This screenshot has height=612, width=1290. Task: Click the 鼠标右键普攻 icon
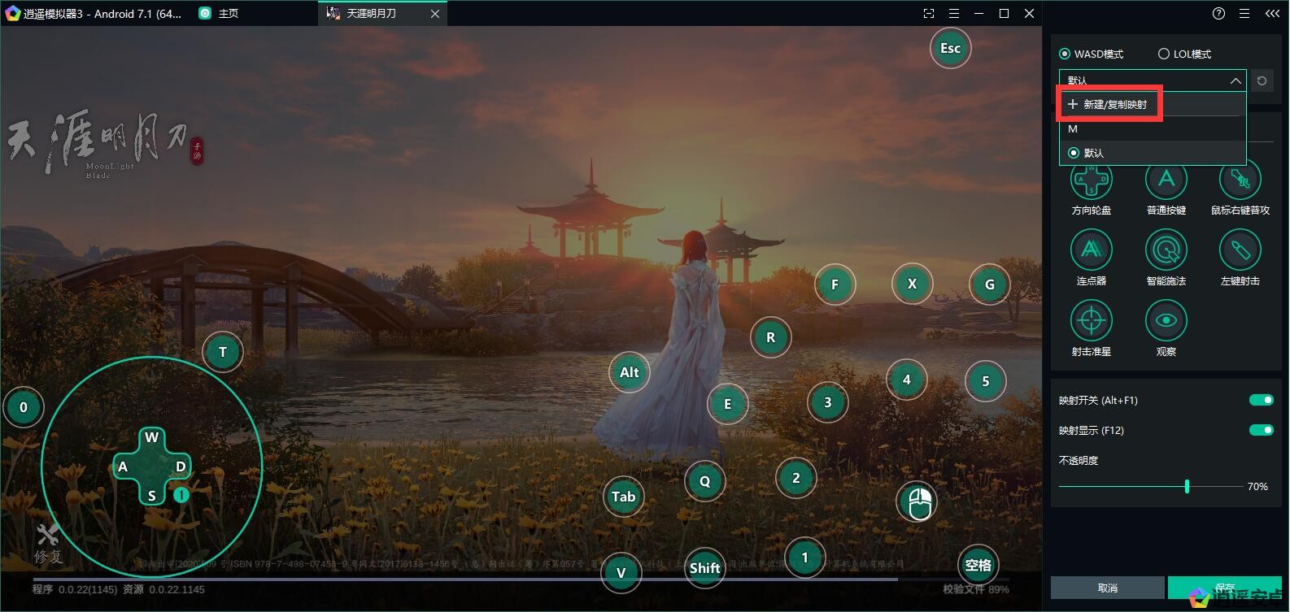click(x=1240, y=180)
